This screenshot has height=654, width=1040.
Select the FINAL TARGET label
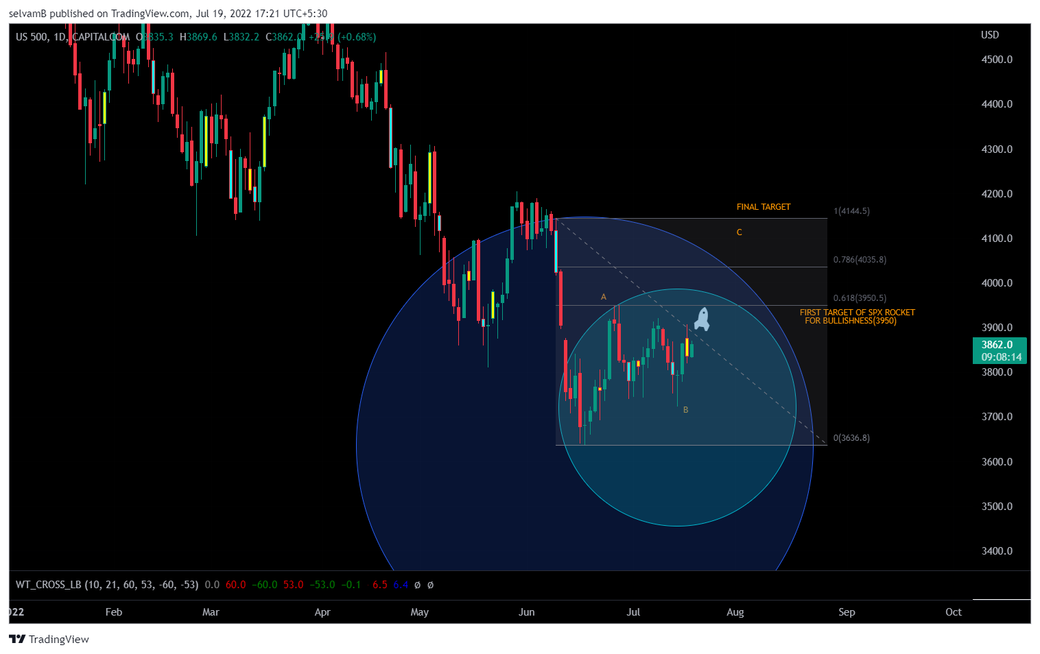click(x=764, y=206)
